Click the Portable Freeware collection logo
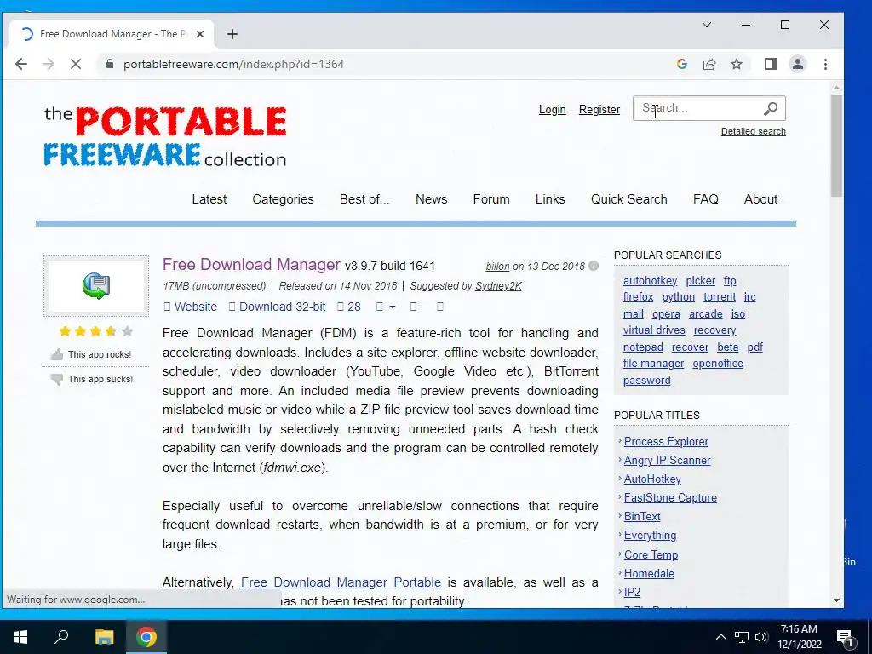This screenshot has height=654, width=872. click(165, 136)
